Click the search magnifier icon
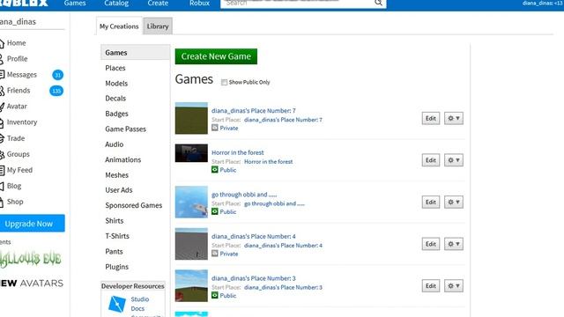This screenshot has width=564, height=317. pos(378,3)
